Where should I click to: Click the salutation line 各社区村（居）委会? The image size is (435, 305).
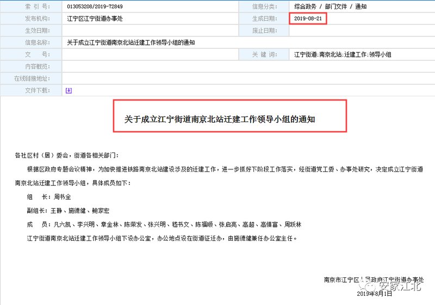[66, 155]
